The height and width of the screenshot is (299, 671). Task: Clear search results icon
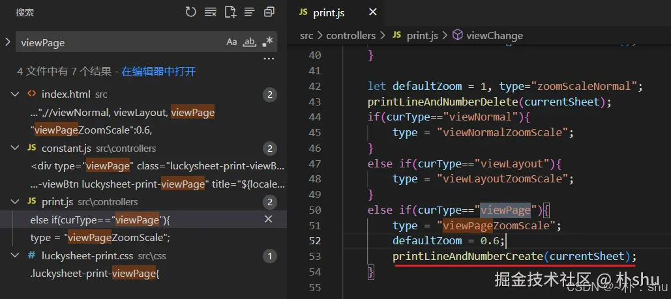pos(210,12)
